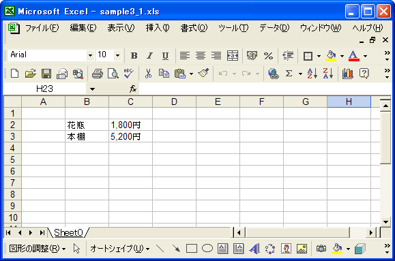395x261 pixels.
Task: Select cell containing 5,200円
Action: (x=130, y=136)
